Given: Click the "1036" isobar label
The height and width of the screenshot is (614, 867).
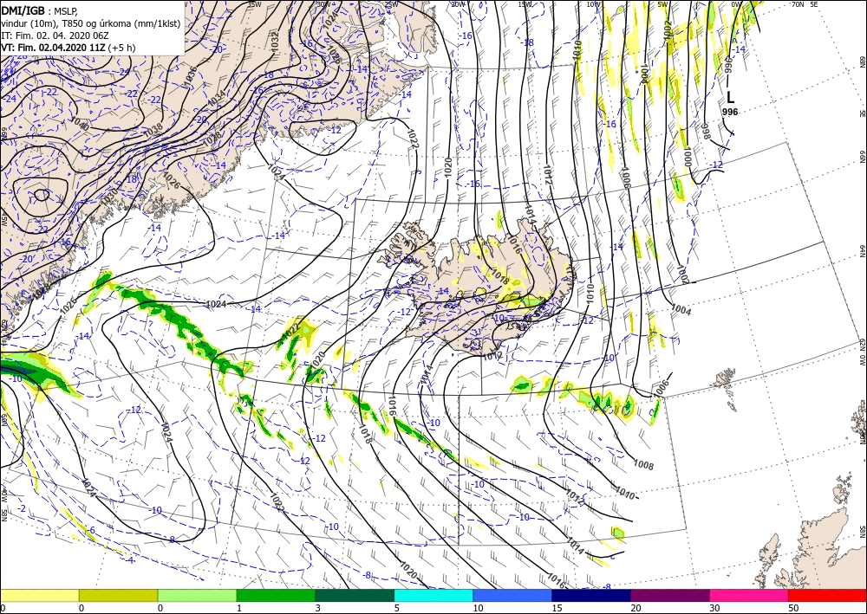Looking at the screenshot, I should pos(189,74).
